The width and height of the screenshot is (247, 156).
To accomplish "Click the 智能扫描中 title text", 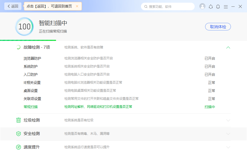I will click(x=53, y=23).
